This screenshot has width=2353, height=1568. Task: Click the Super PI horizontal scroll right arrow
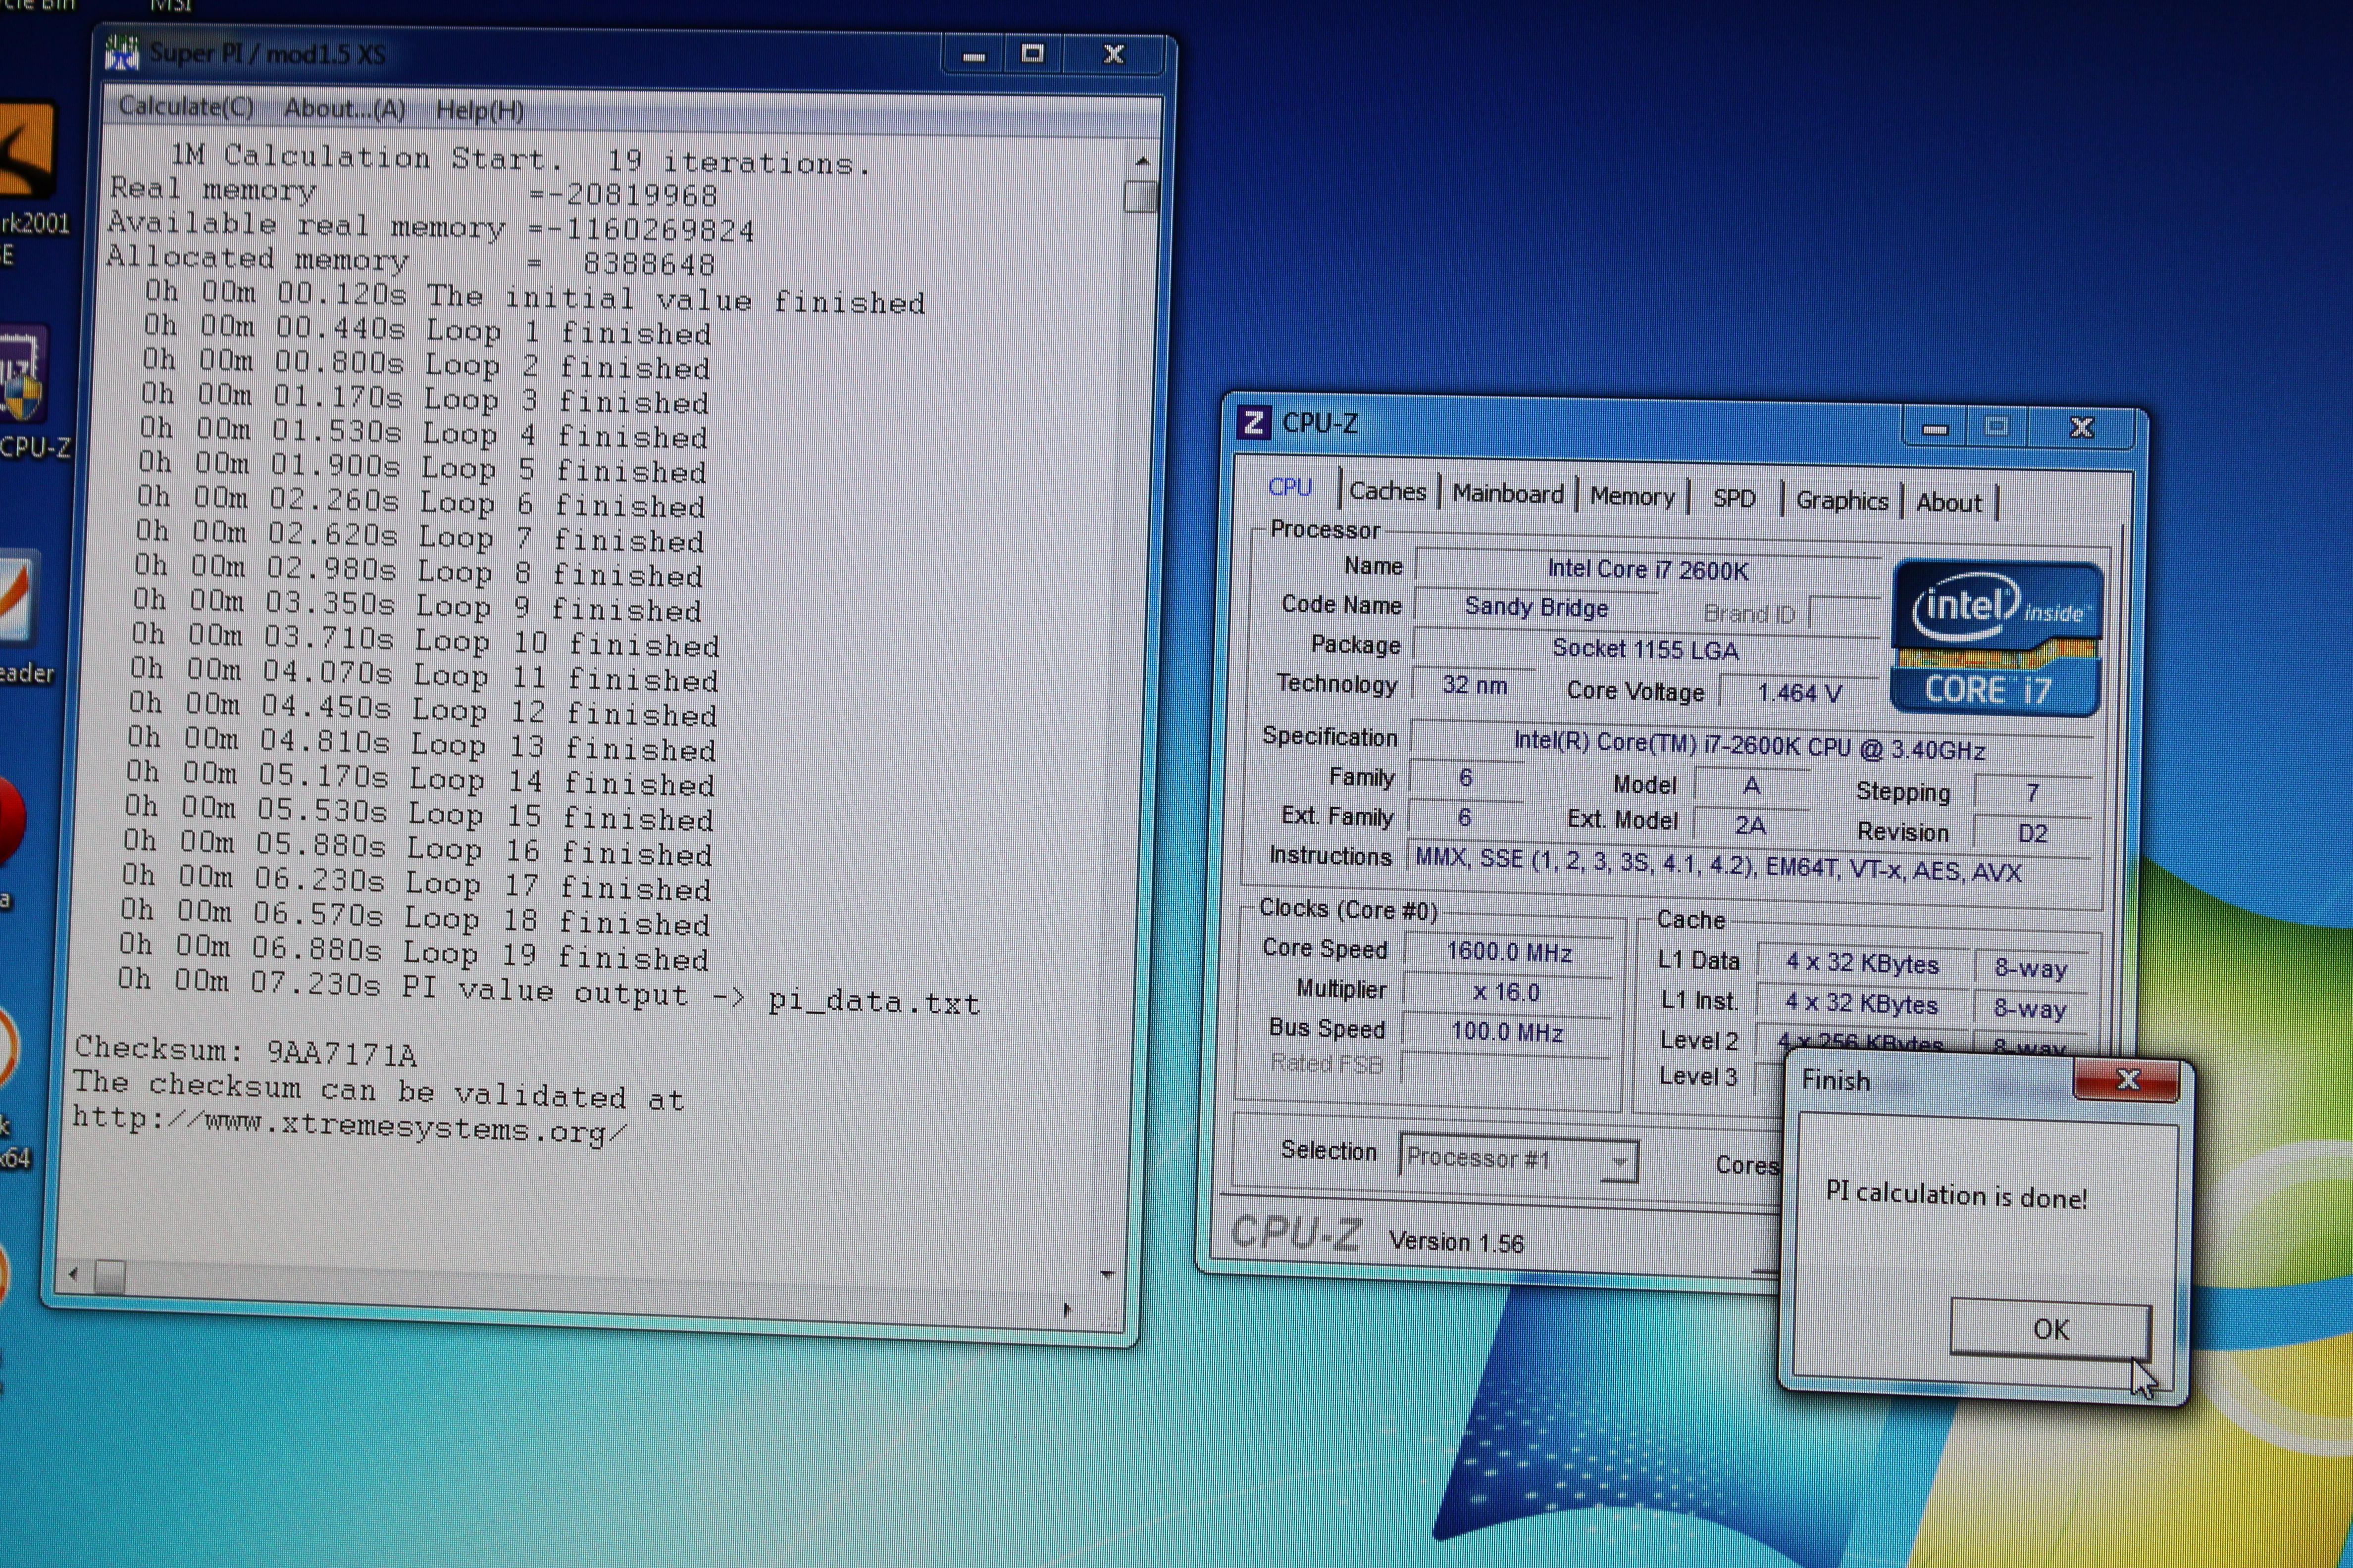(1067, 1310)
